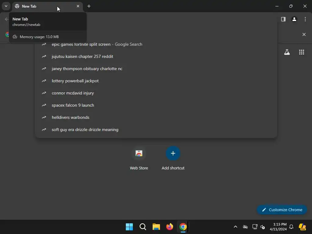Toggle the Chrome side panel icon
The image size is (312, 234).
(283, 19)
